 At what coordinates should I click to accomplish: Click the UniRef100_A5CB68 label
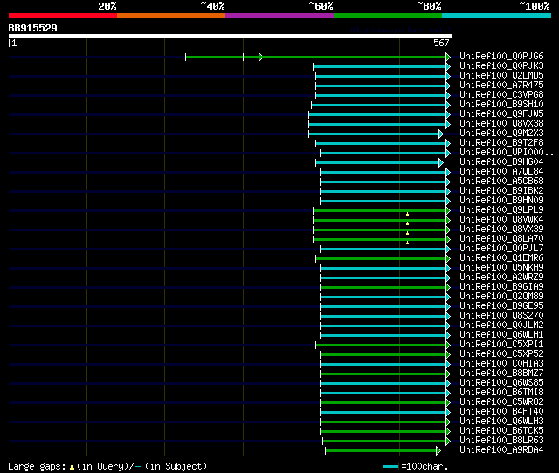(501, 182)
